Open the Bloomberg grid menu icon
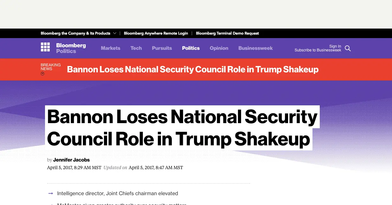Viewport: 392px width, 205px height. (45, 47)
